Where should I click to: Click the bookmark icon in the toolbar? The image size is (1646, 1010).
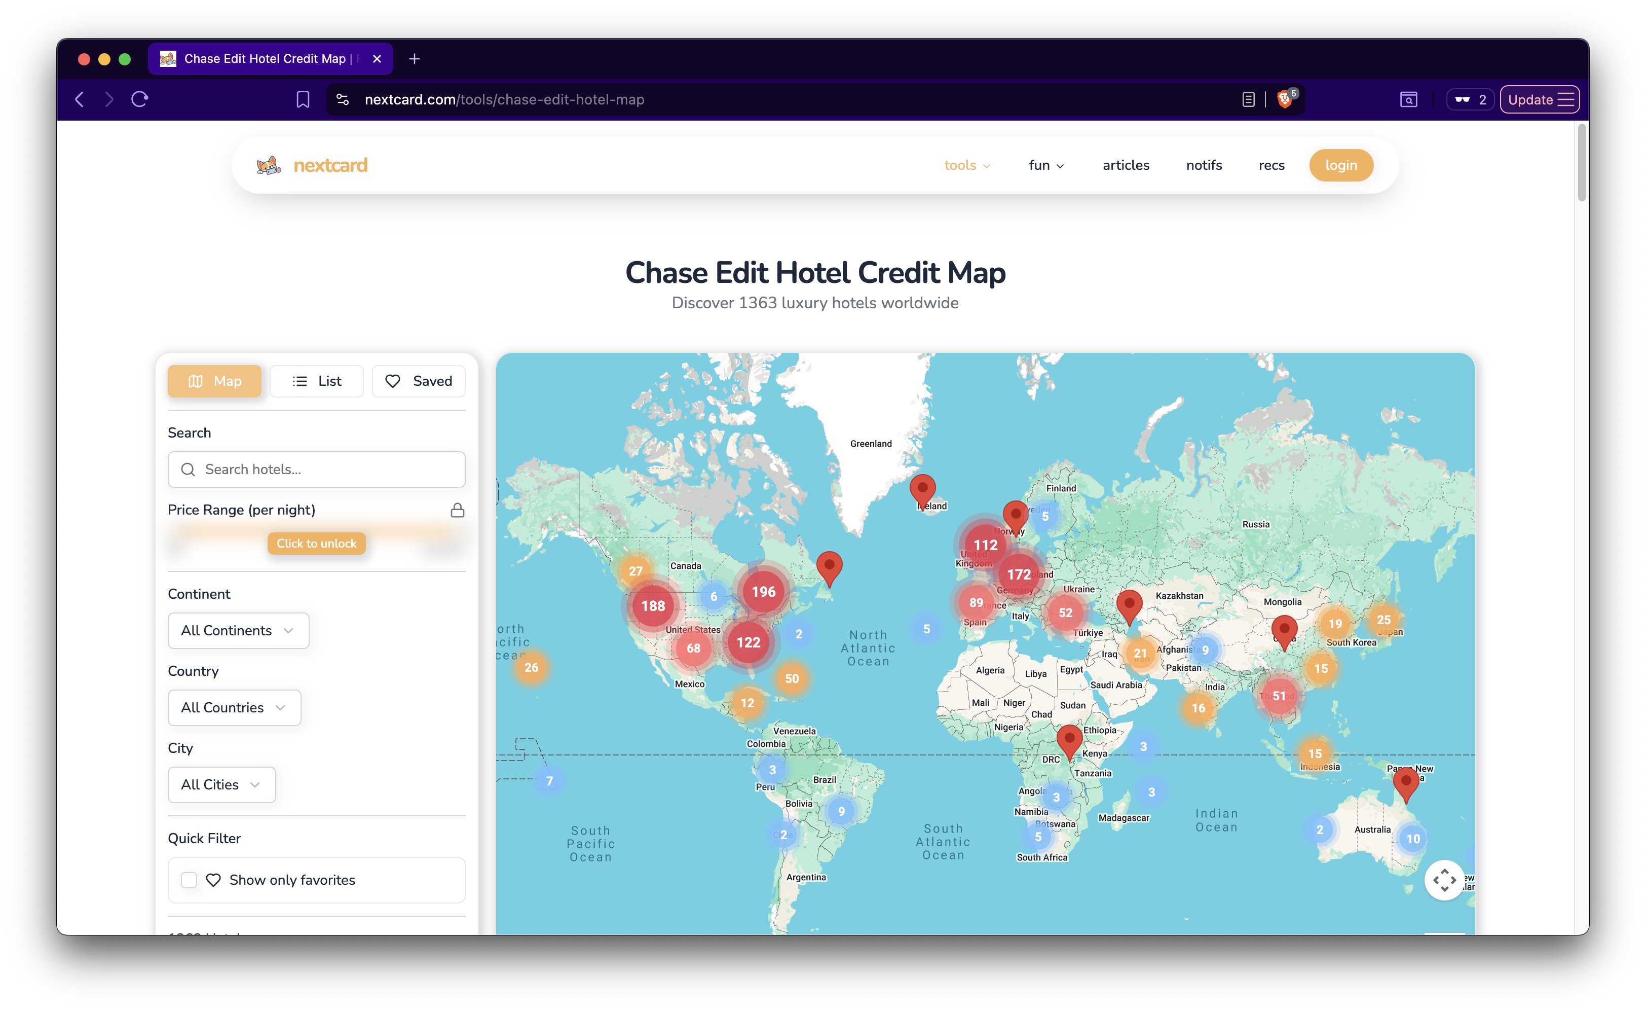point(302,99)
